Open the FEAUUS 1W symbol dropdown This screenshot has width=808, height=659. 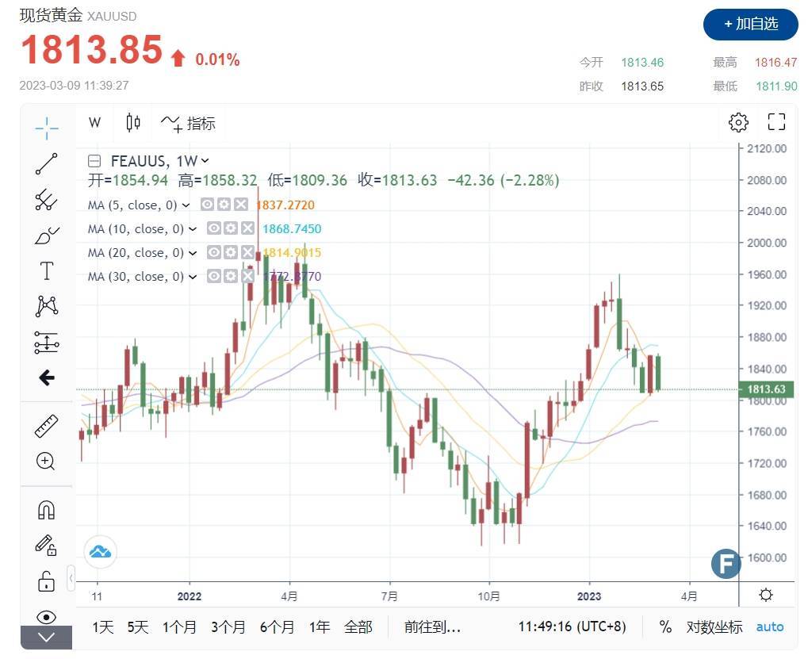(205, 160)
